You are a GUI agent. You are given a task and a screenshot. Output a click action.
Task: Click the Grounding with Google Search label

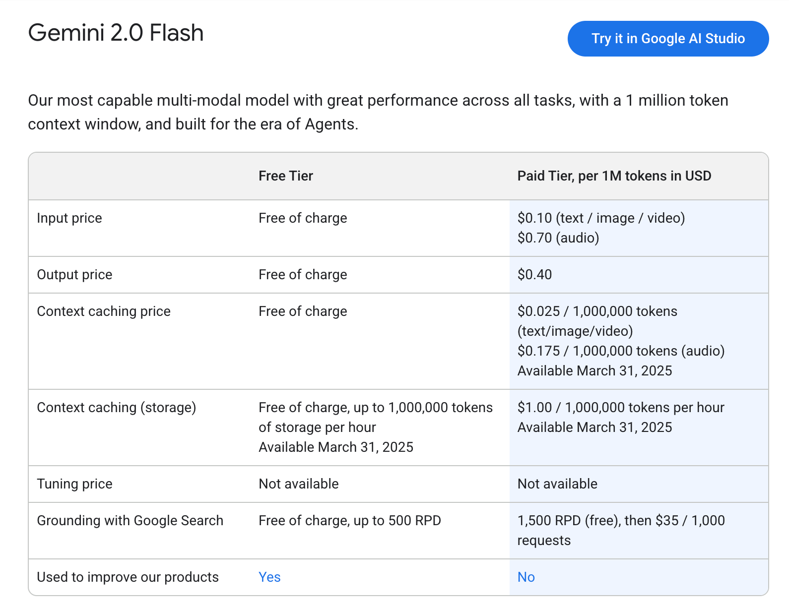130,521
